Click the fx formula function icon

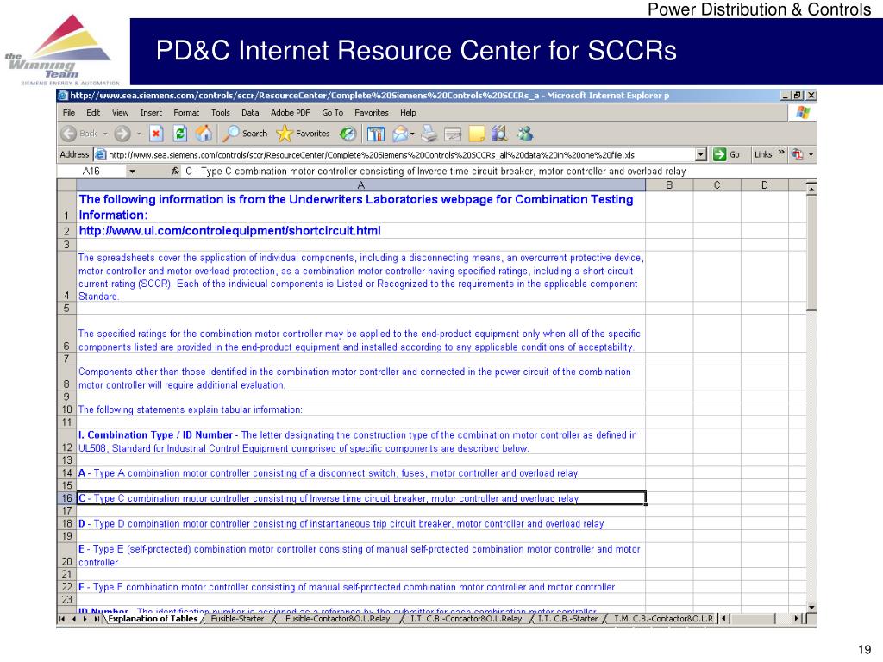[176, 171]
